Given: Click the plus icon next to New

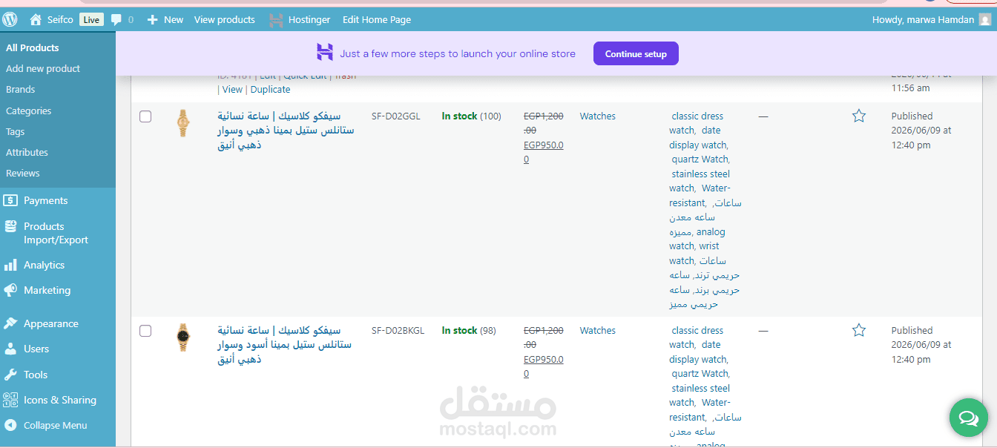Looking at the screenshot, I should tap(153, 20).
